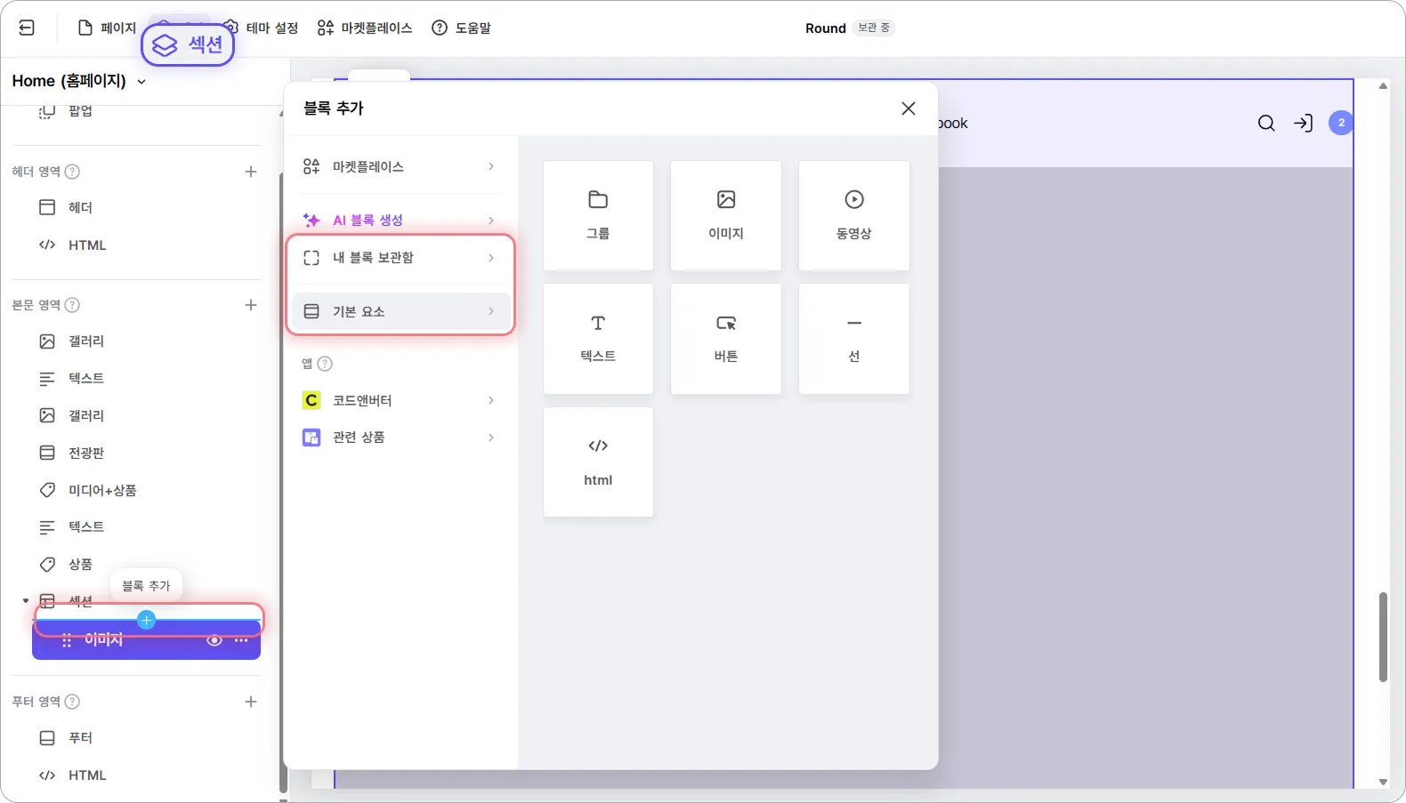Click the exit editor icon in the top bar
Image resolution: width=1406 pixels, height=803 pixels.
tap(27, 28)
